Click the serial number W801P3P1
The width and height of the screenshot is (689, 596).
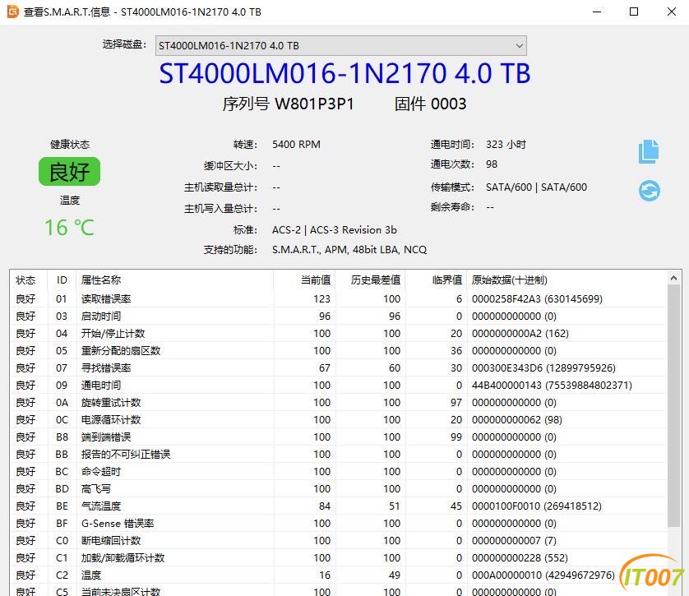pyautogui.click(x=314, y=104)
